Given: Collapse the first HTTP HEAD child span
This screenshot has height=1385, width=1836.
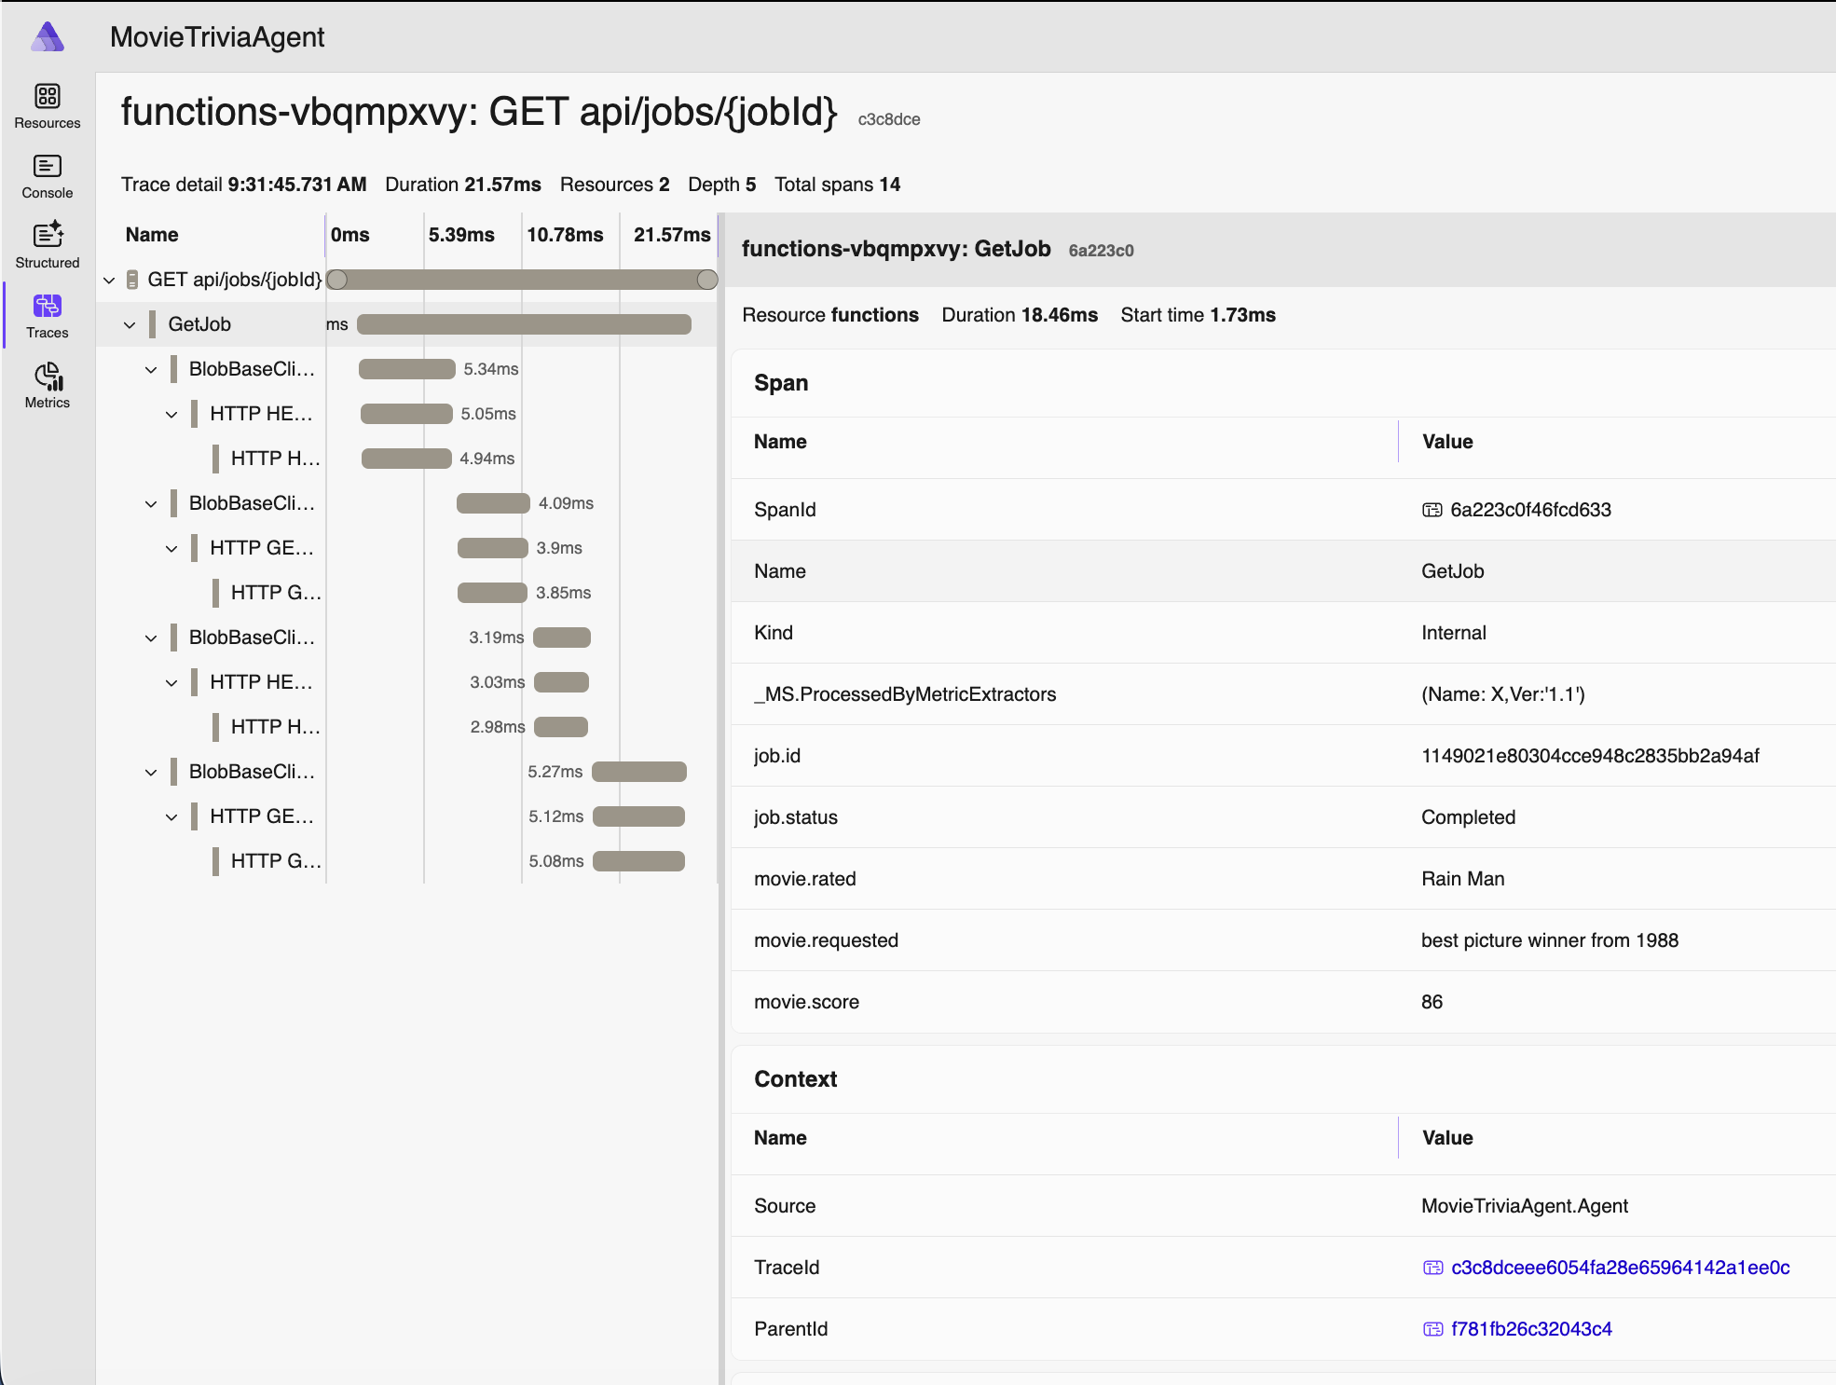Looking at the screenshot, I should (x=171, y=414).
